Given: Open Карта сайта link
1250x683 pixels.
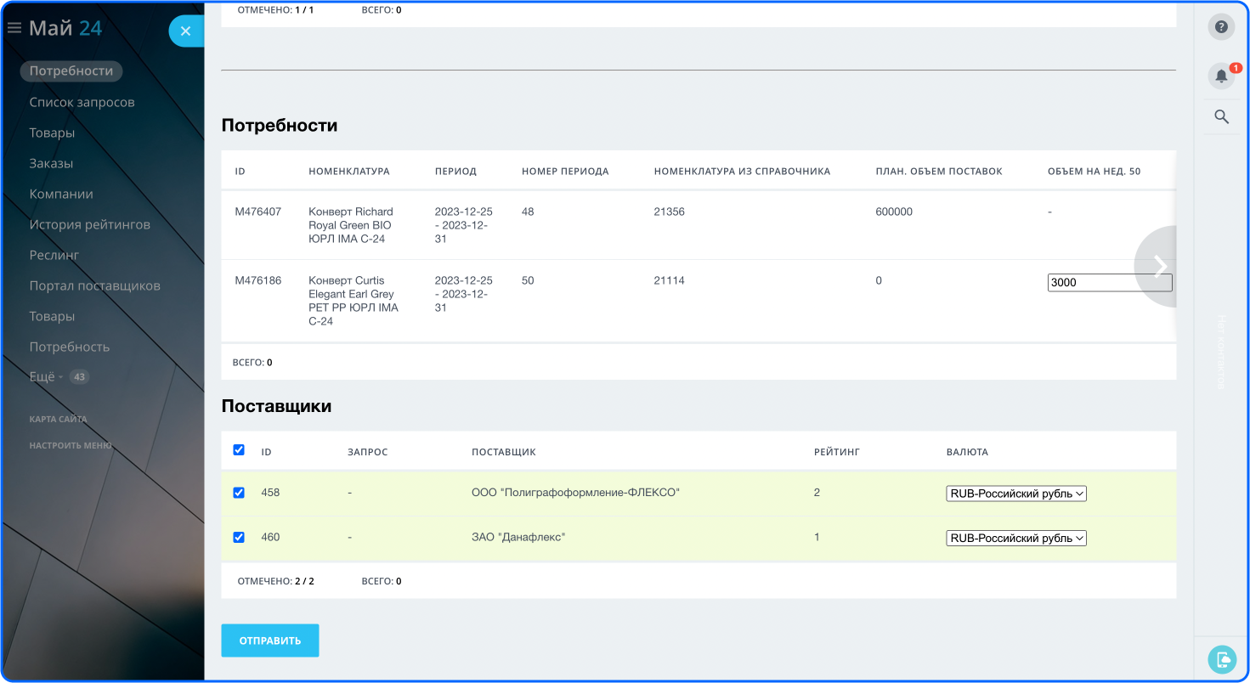Looking at the screenshot, I should pyautogui.click(x=58, y=419).
